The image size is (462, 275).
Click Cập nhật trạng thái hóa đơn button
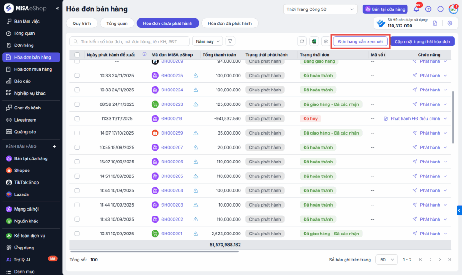click(x=422, y=41)
